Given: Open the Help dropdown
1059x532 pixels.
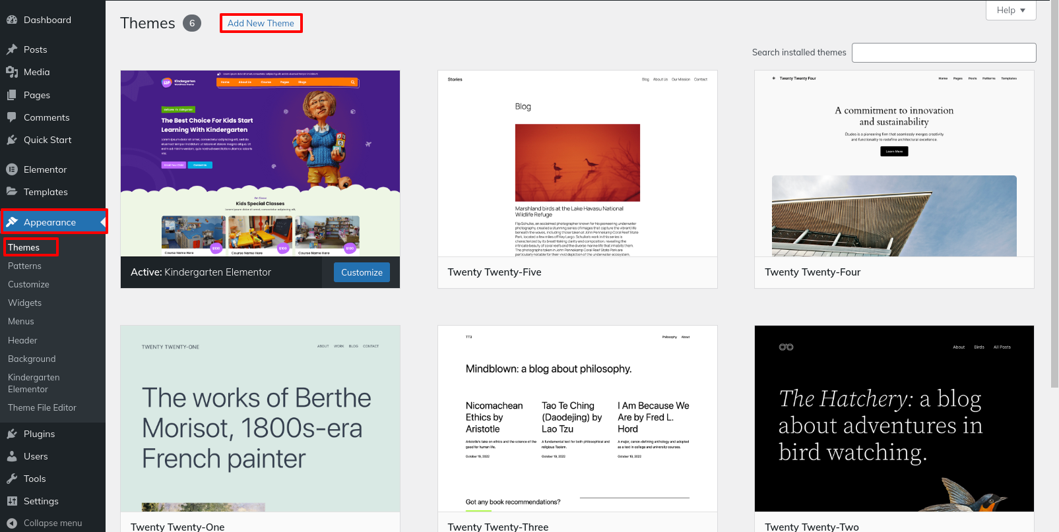Looking at the screenshot, I should (x=1011, y=10).
